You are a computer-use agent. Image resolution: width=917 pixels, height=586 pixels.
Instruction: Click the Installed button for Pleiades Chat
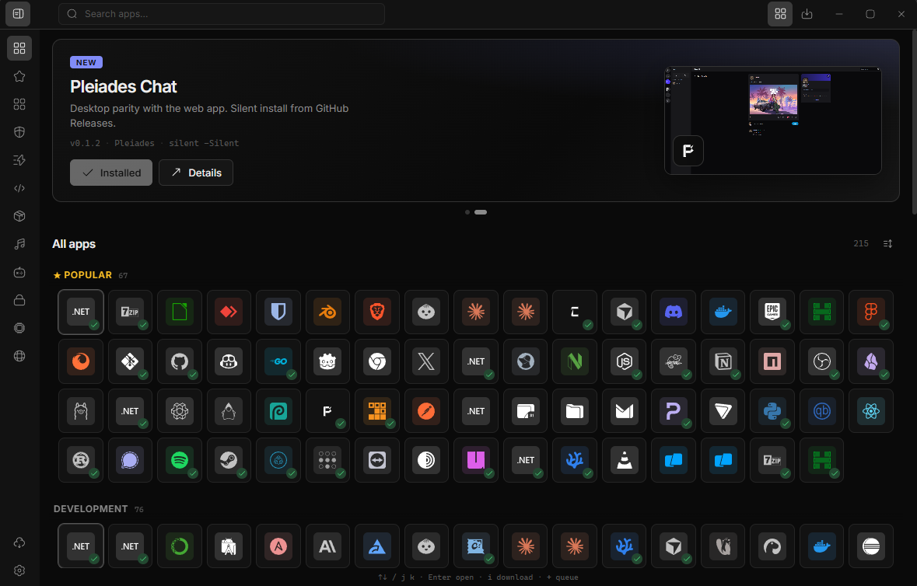(x=111, y=173)
